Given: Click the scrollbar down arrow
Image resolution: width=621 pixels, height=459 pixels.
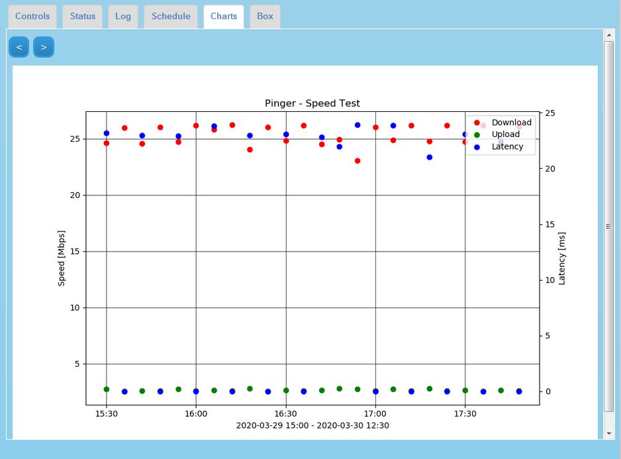Looking at the screenshot, I should click(x=609, y=433).
